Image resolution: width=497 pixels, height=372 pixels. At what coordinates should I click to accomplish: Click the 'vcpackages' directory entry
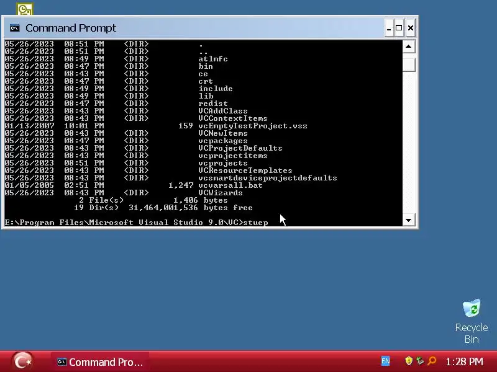(x=223, y=141)
